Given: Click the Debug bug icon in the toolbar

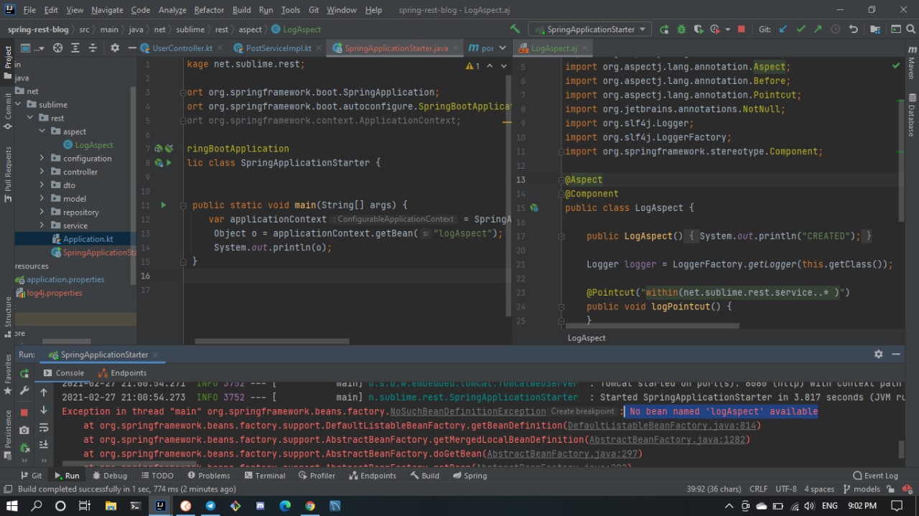Looking at the screenshot, I should [681, 29].
